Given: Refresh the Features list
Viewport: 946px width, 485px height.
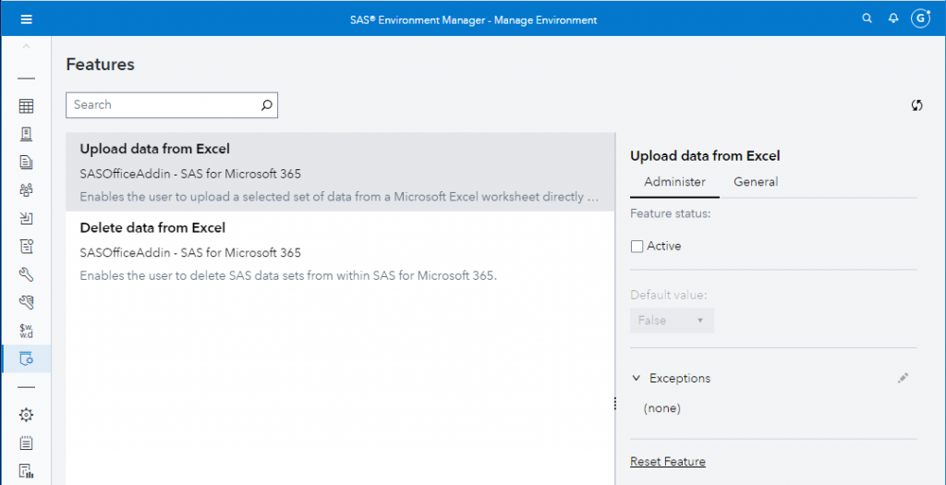Looking at the screenshot, I should tap(916, 105).
